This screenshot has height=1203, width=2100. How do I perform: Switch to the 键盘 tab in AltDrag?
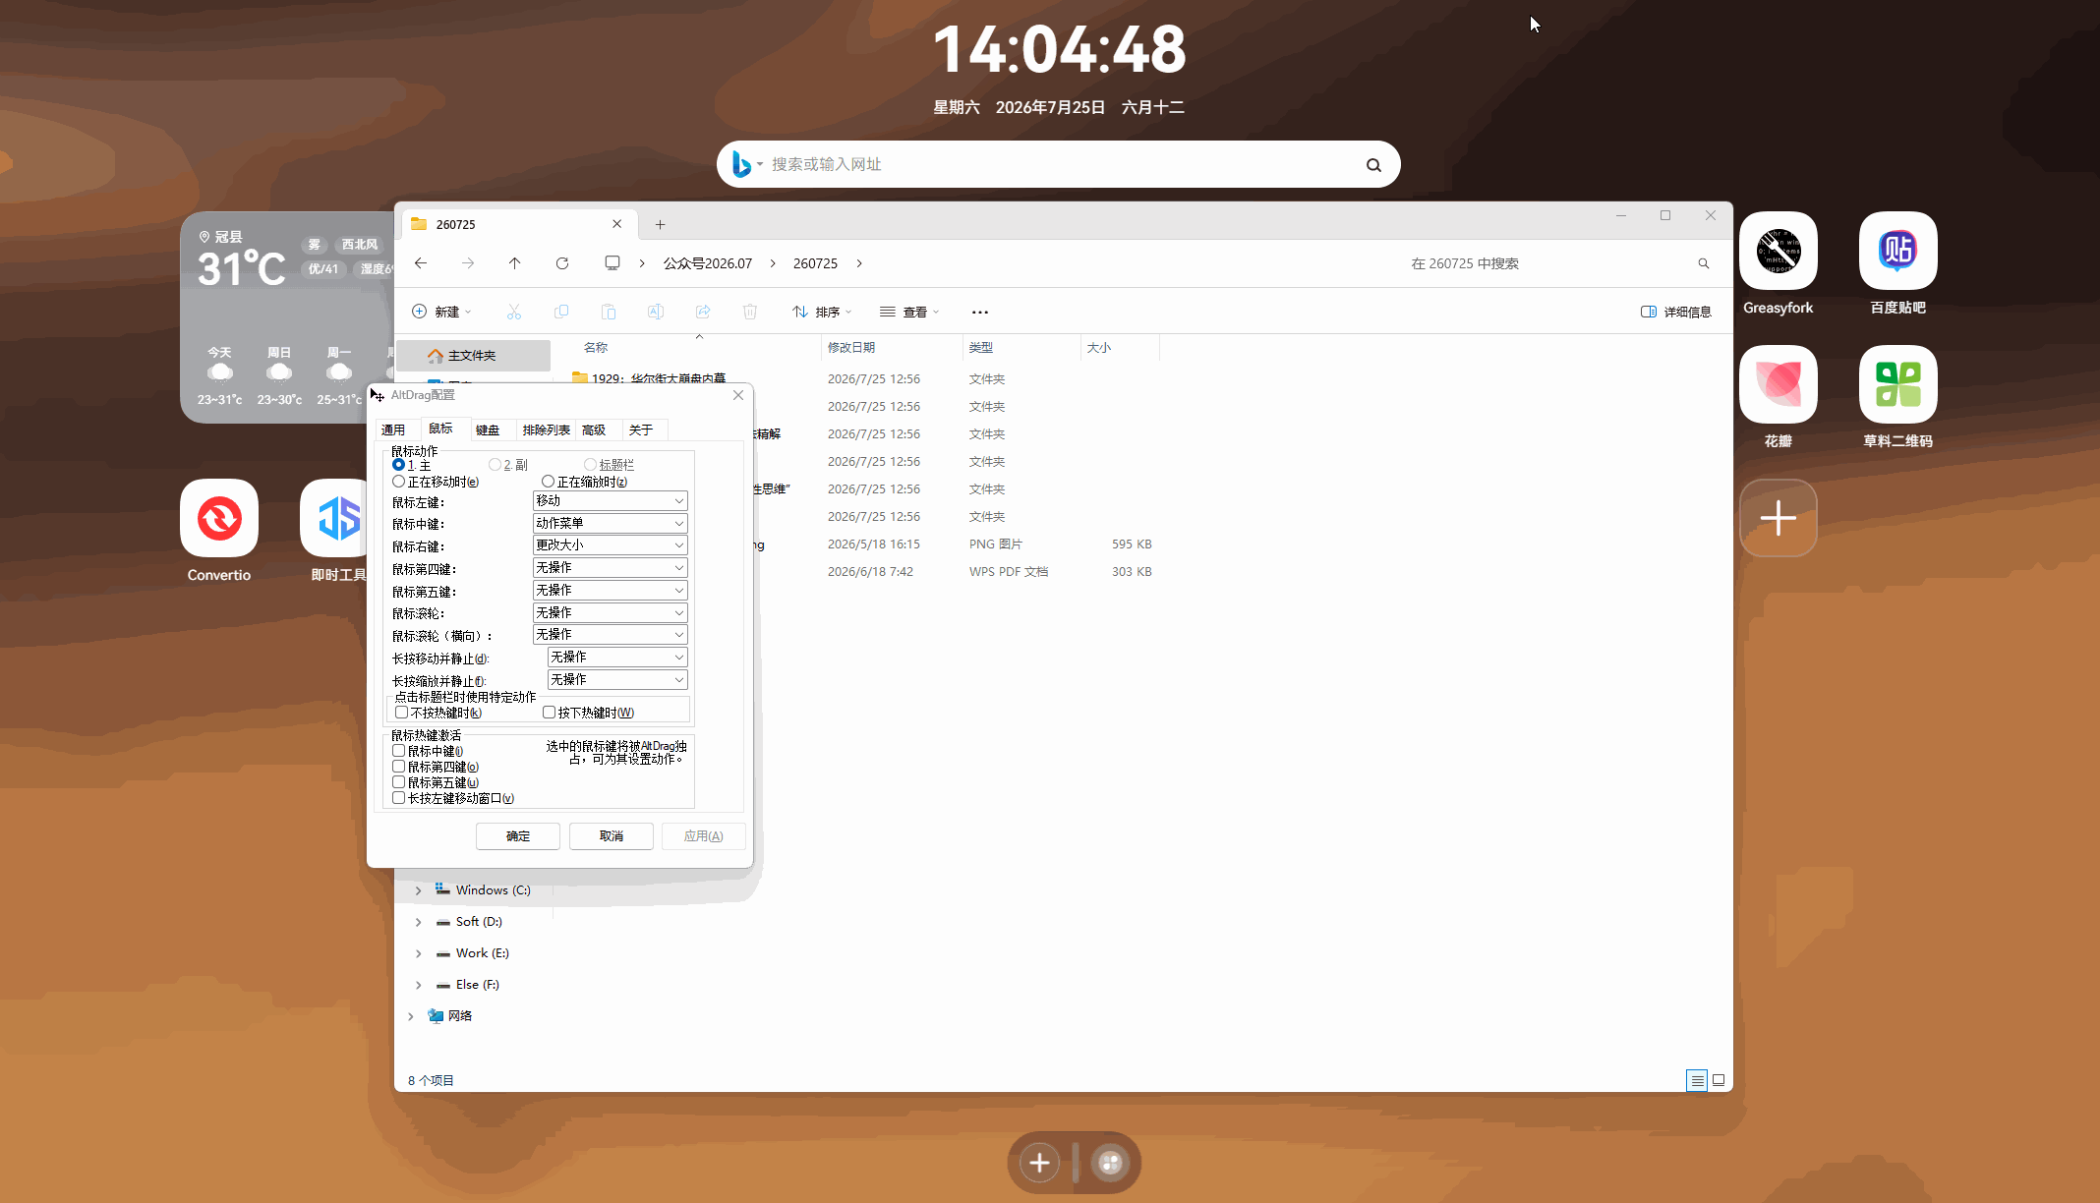click(x=488, y=430)
